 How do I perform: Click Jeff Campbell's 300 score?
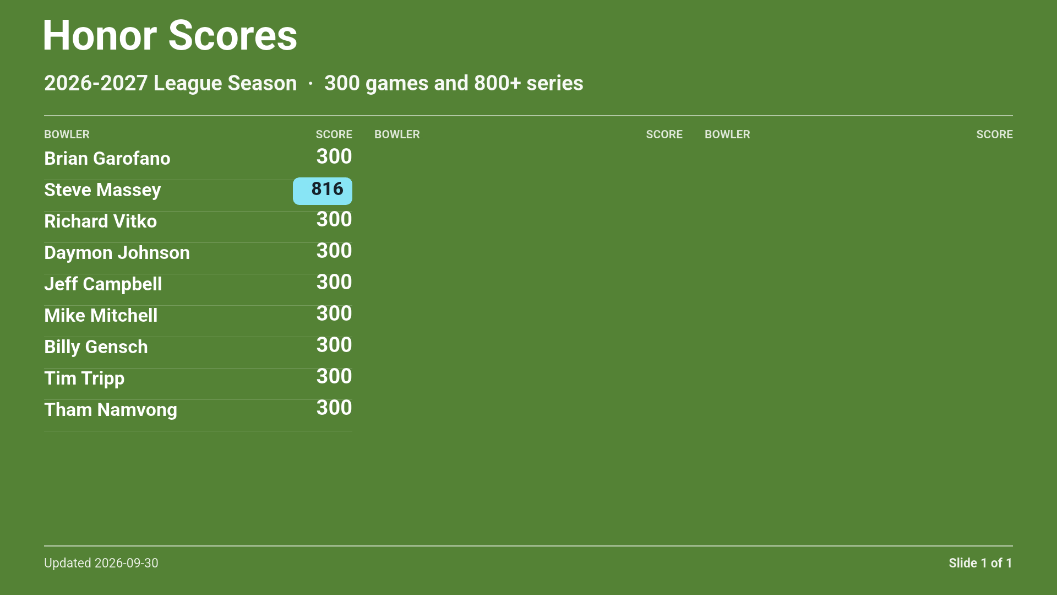[334, 282]
